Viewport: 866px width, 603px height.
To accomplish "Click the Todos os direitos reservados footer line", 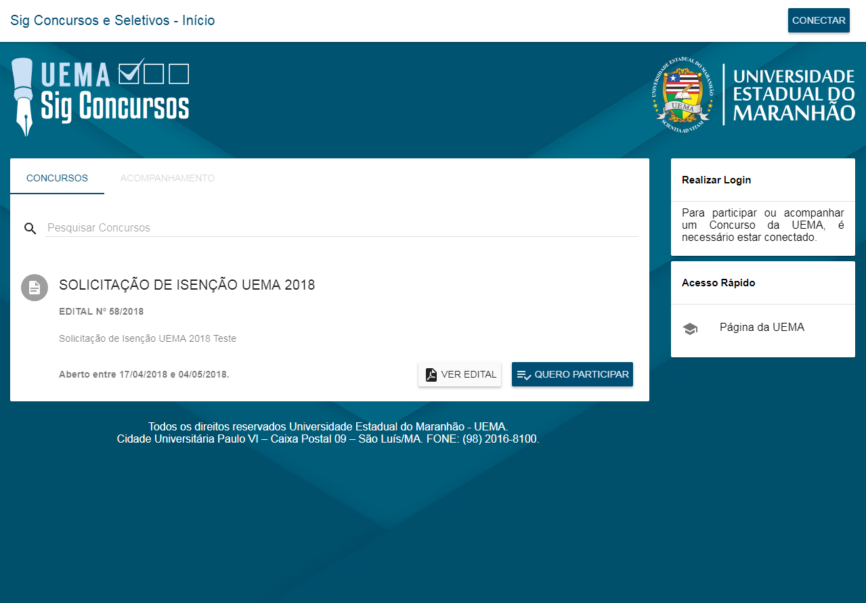I will tap(328, 426).
